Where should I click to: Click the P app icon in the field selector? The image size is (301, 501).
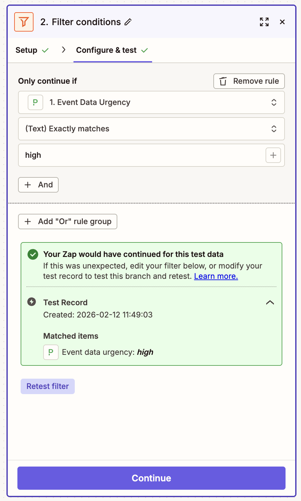(35, 102)
